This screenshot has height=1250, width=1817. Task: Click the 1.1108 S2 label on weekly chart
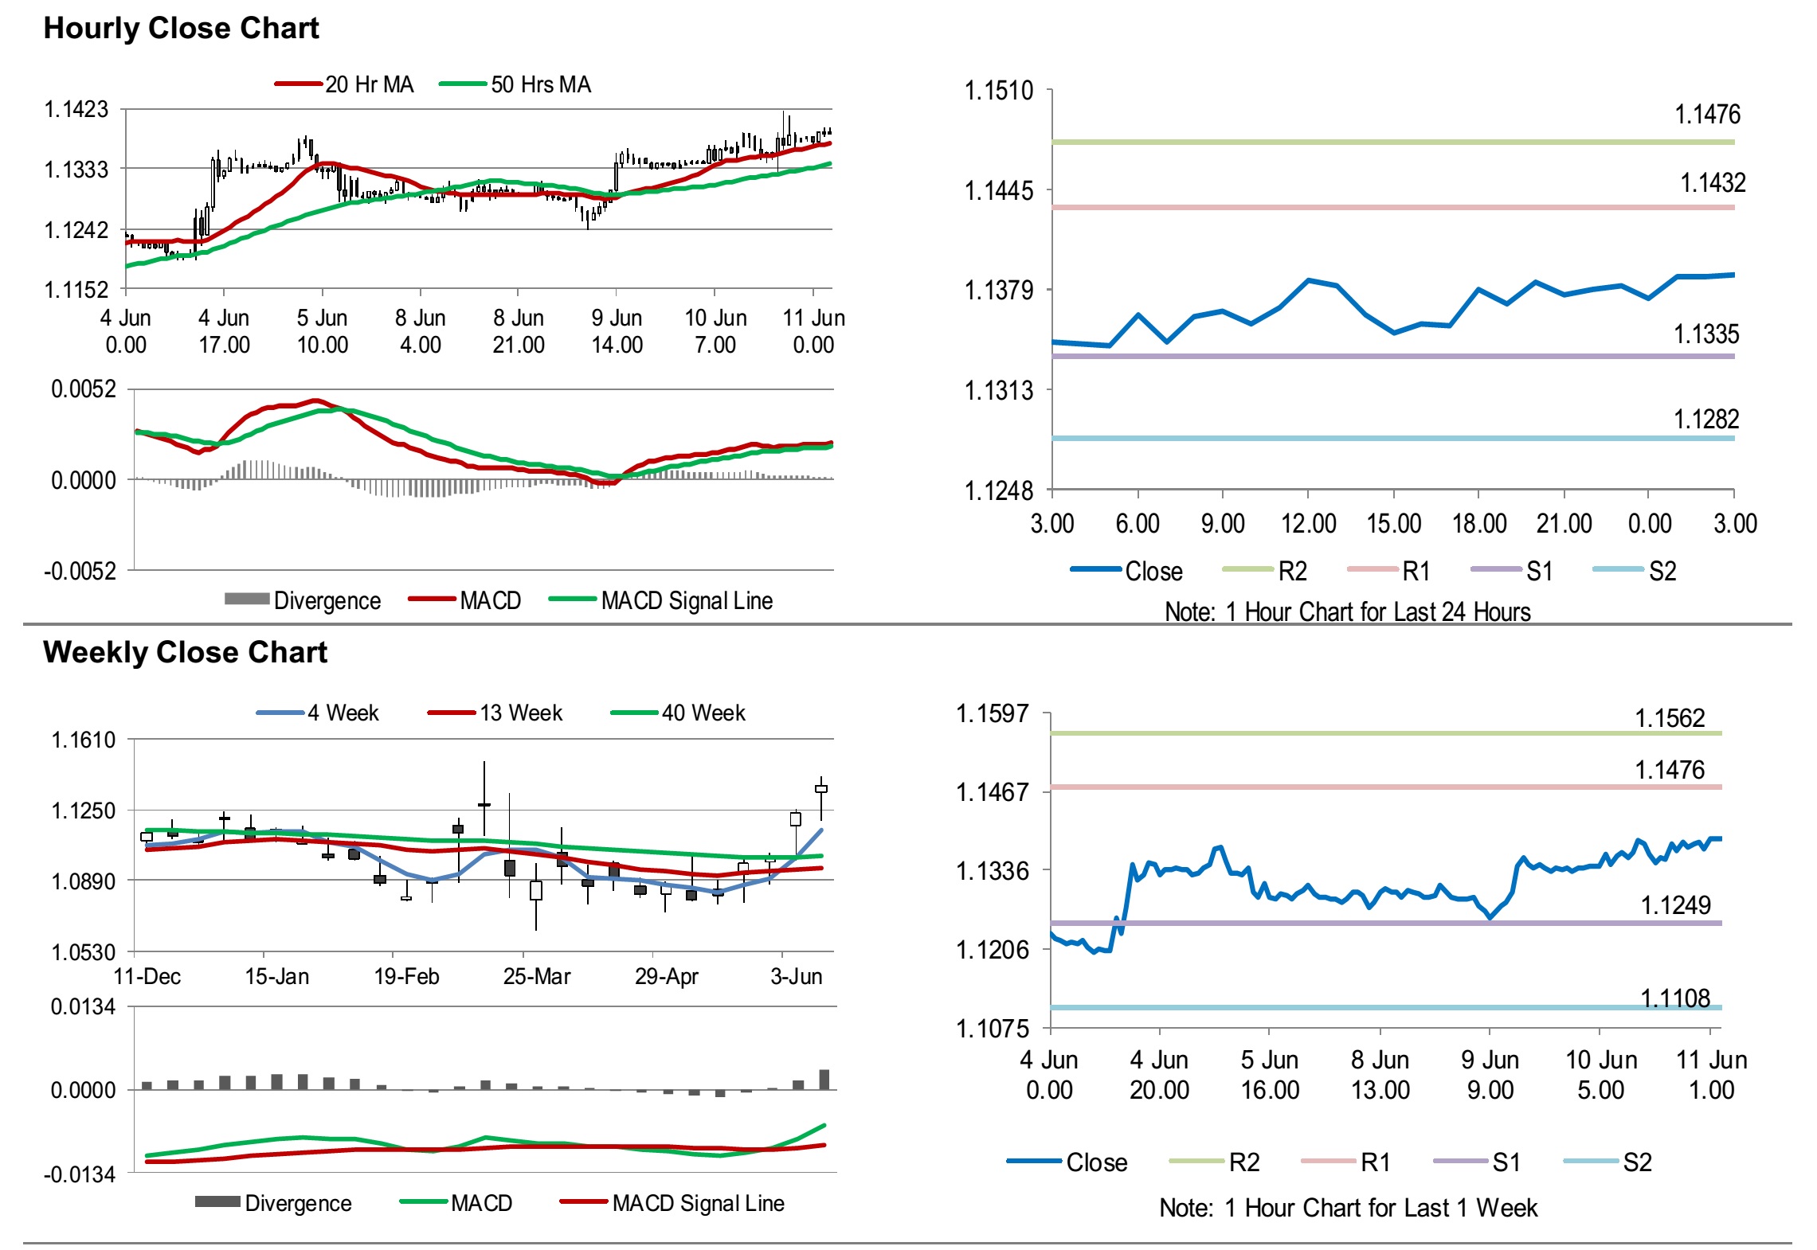(1675, 998)
